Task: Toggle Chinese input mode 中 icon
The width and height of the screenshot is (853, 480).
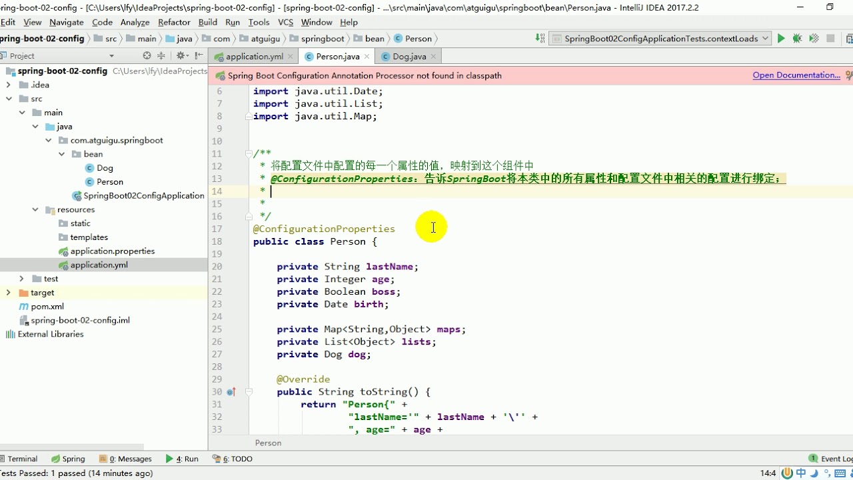Action: tap(801, 473)
